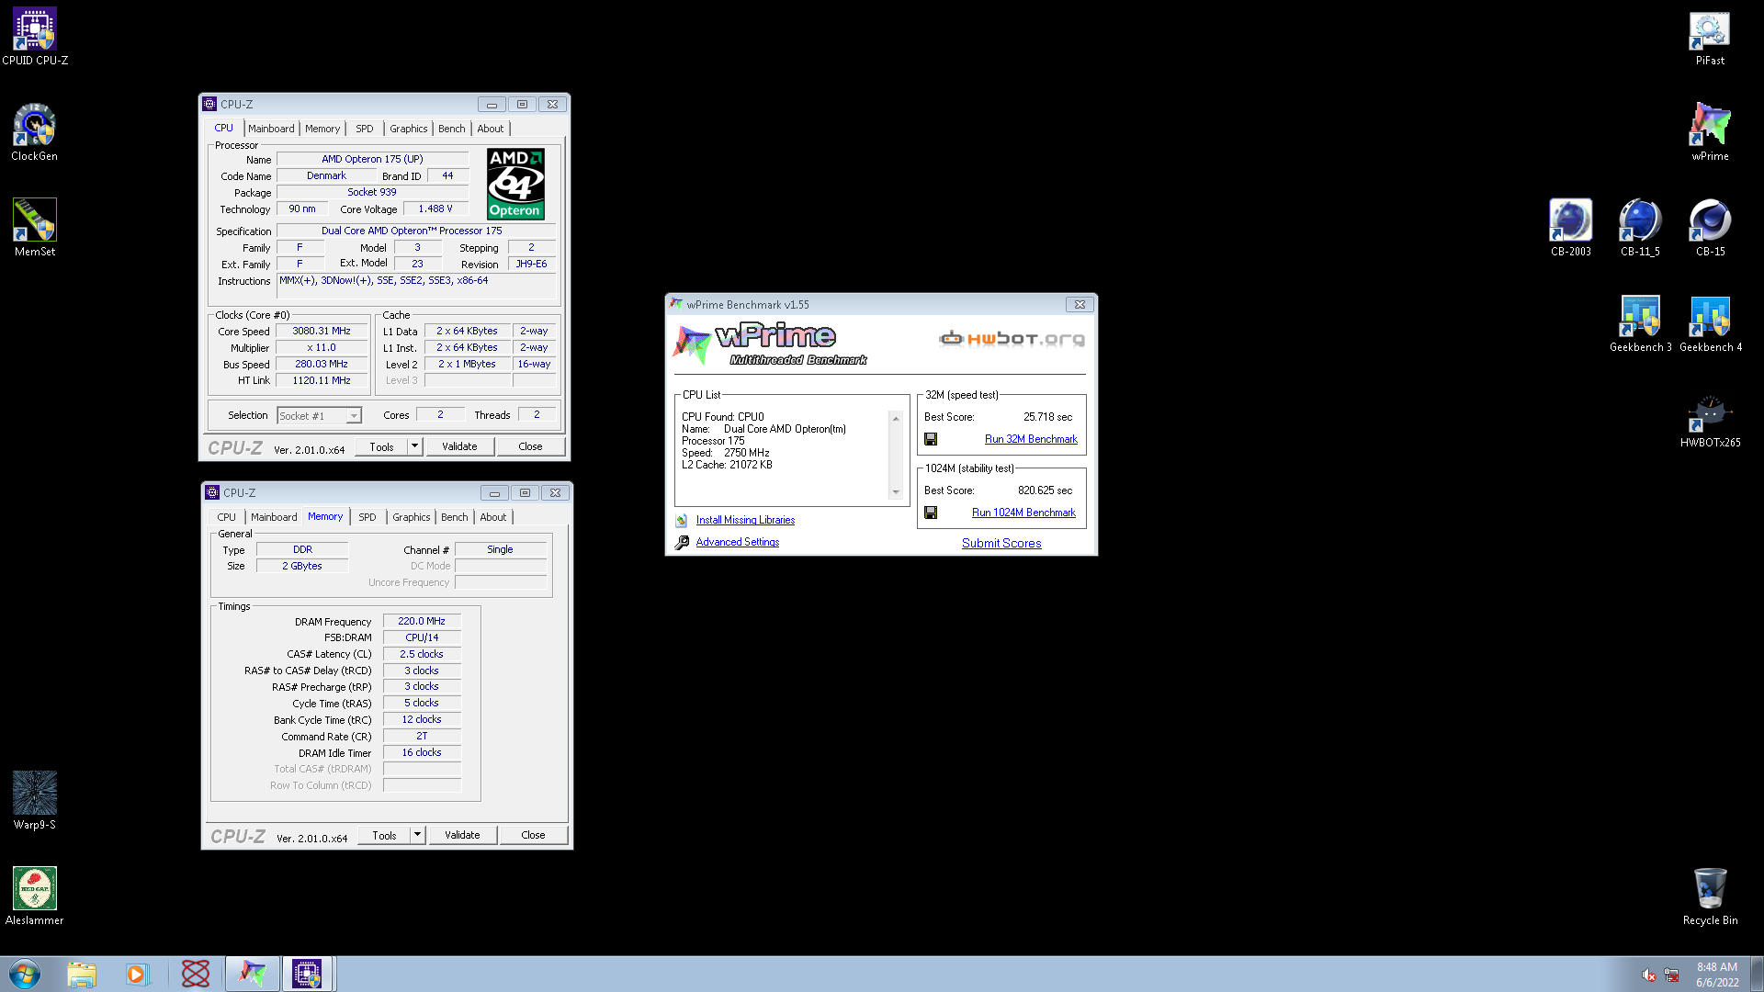The width and height of the screenshot is (1764, 992).
Task: Click the AMD Opteron logo in CPU-Z
Action: click(x=515, y=184)
